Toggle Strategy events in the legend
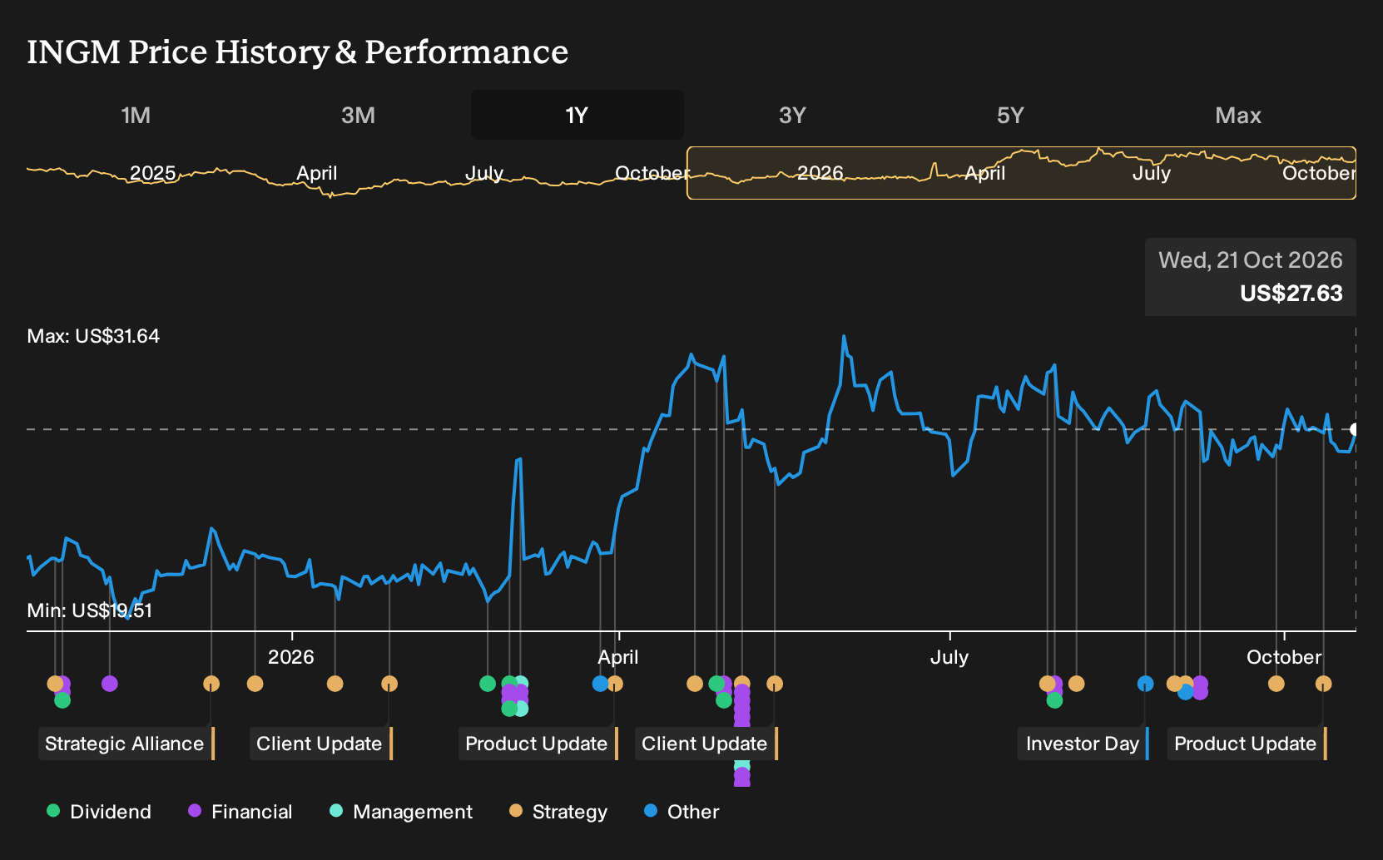1383x860 pixels. (558, 812)
